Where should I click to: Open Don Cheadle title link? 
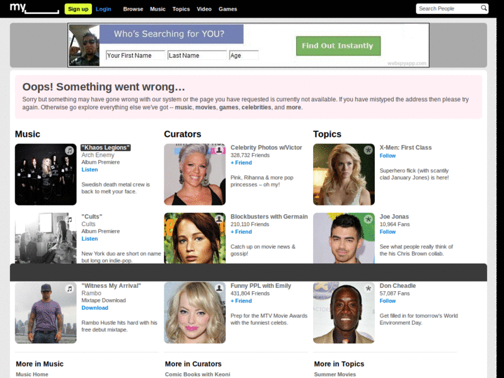pos(398,286)
